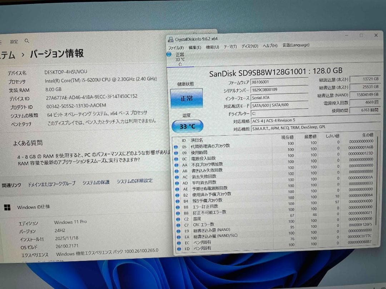Click the blue 正常 health status button
This screenshot has height=289, width=386.
tap(186, 98)
